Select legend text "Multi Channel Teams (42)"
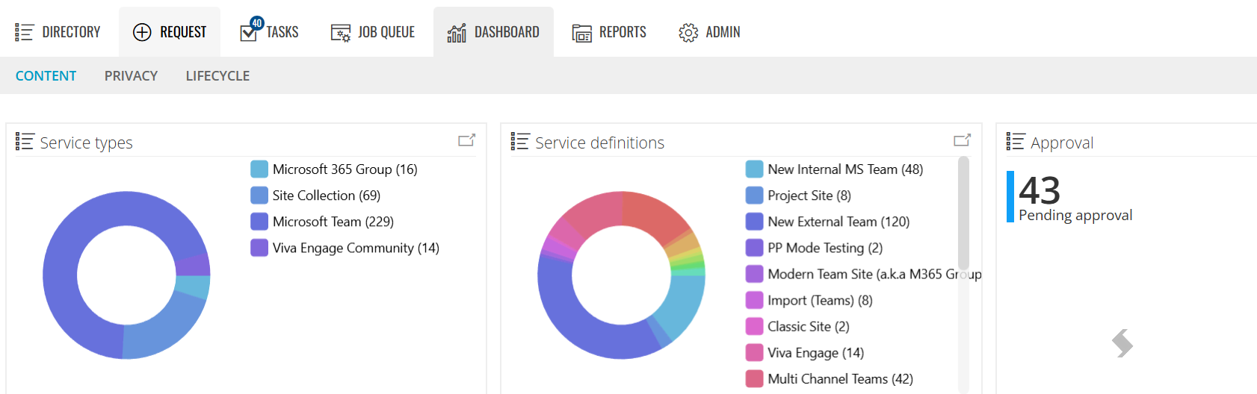This screenshot has width=1257, height=394. click(x=840, y=378)
